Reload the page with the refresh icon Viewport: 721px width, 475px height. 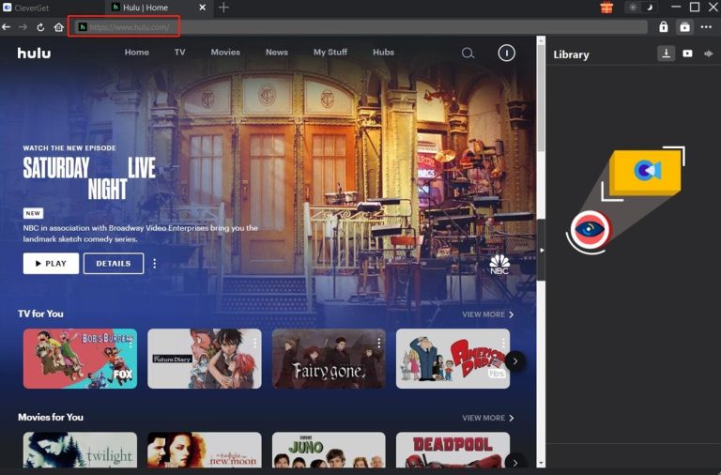click(40, 27)
